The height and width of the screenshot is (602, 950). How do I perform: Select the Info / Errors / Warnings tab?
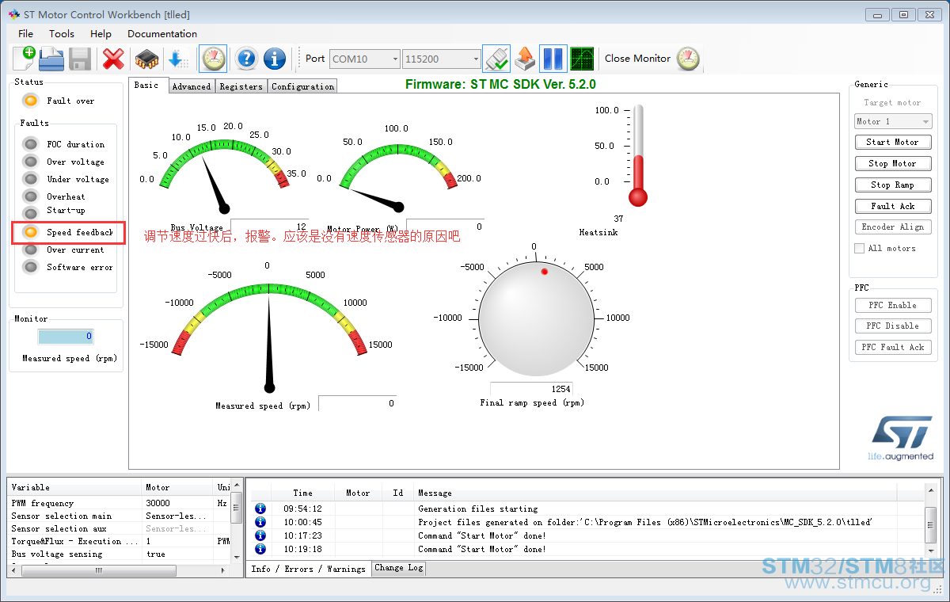309,569
